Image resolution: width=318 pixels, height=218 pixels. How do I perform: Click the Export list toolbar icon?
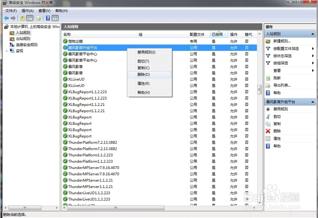[x=39, y=18]
